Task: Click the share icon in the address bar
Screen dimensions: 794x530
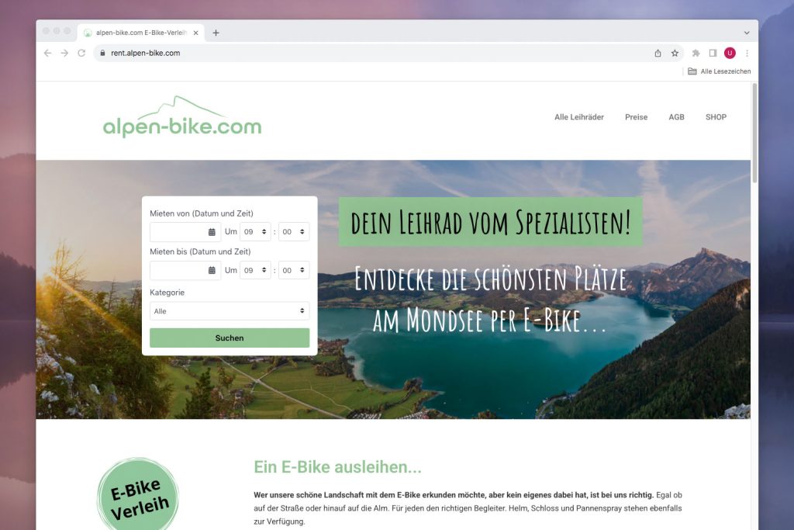Action: coord(658,54)
